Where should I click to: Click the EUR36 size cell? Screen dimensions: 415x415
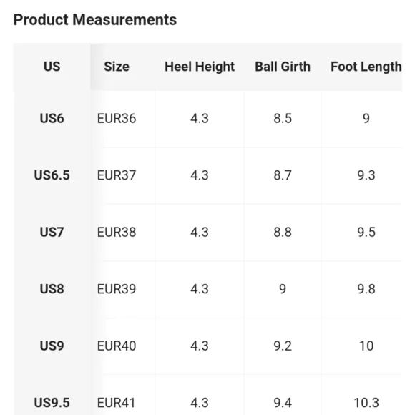click(x=117, y=118)
